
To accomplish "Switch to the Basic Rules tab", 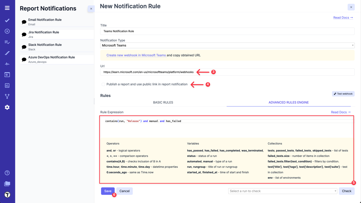I will coord(163,102).
